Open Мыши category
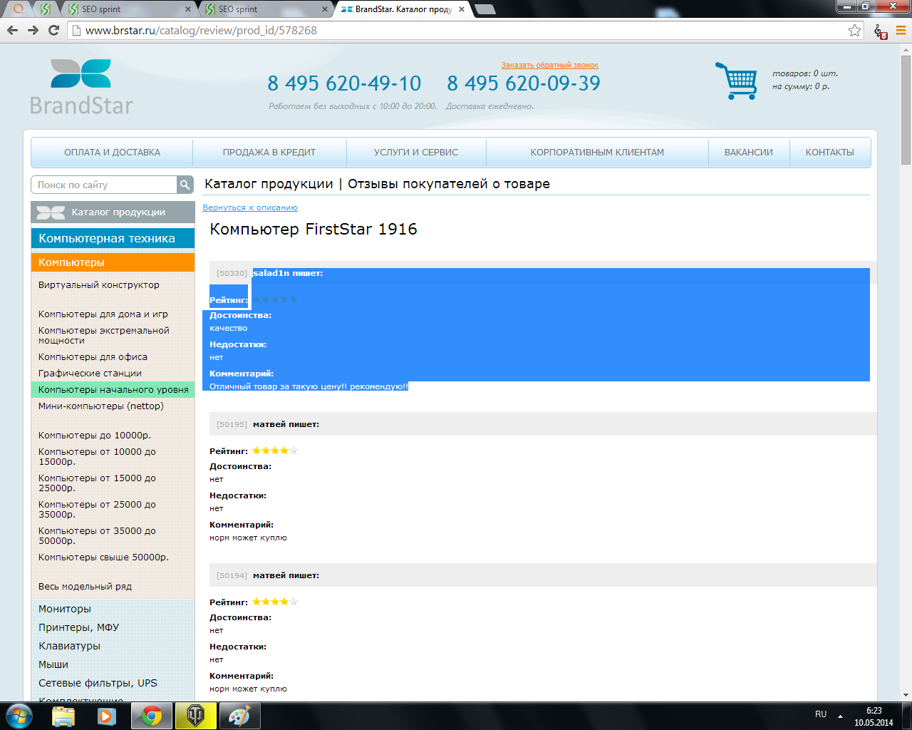 (53, 664)
